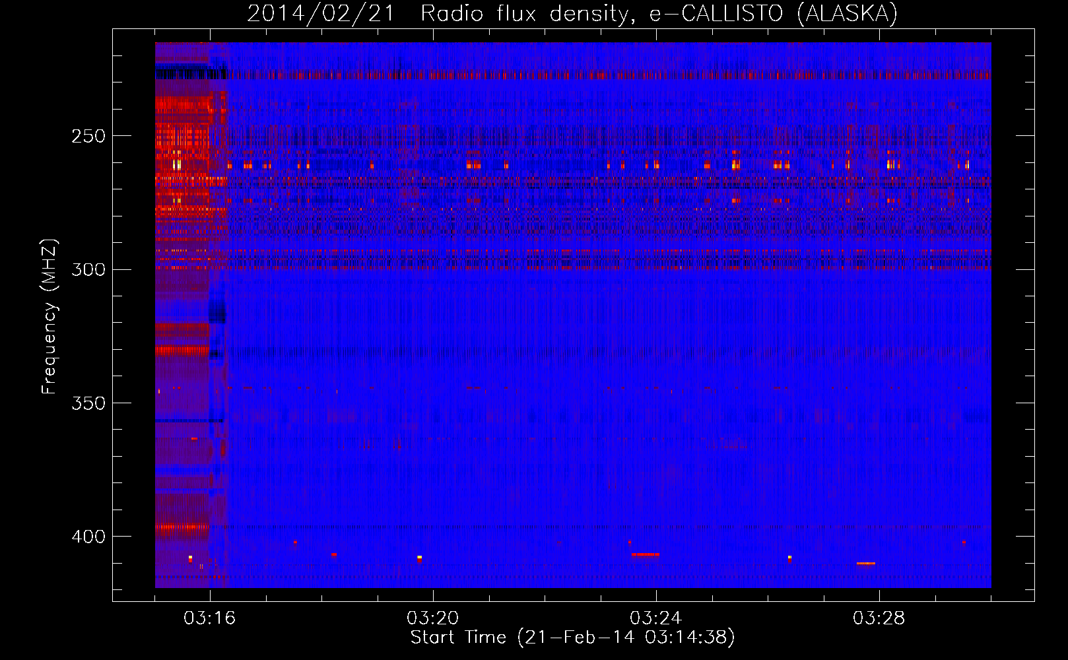The image size is (1068, 660).
Task: Click the 03:20 time tick label
Action: click(x=433, y=618)
